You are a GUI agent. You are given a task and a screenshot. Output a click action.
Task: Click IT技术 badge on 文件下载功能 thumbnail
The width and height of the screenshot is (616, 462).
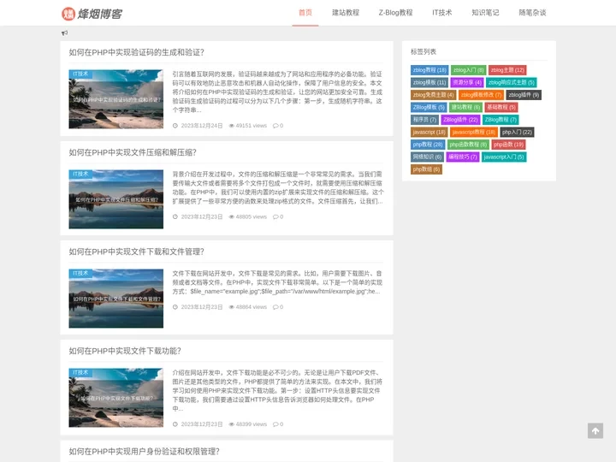(80, 372)
